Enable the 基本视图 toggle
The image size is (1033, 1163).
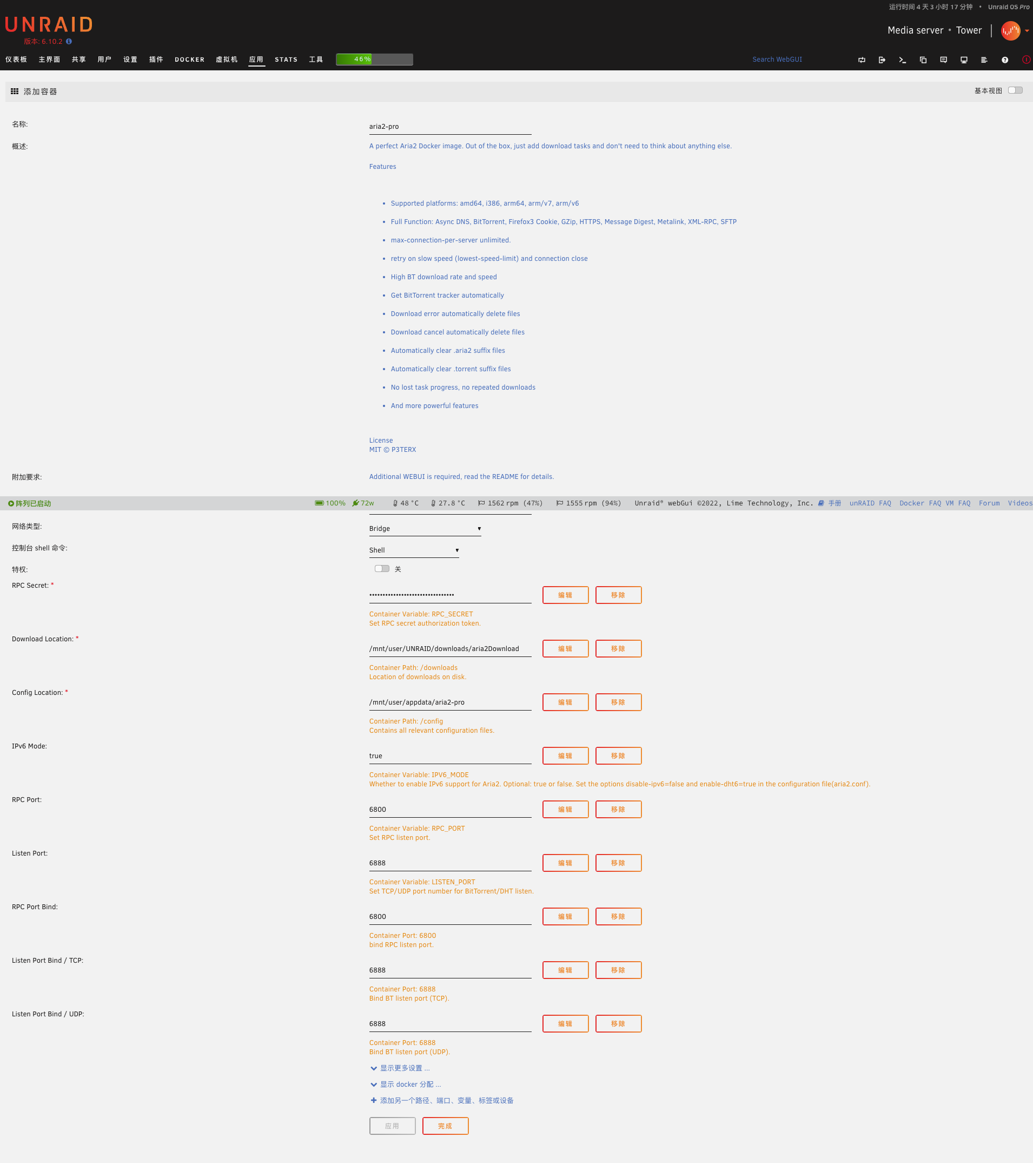click(1015, 90)
